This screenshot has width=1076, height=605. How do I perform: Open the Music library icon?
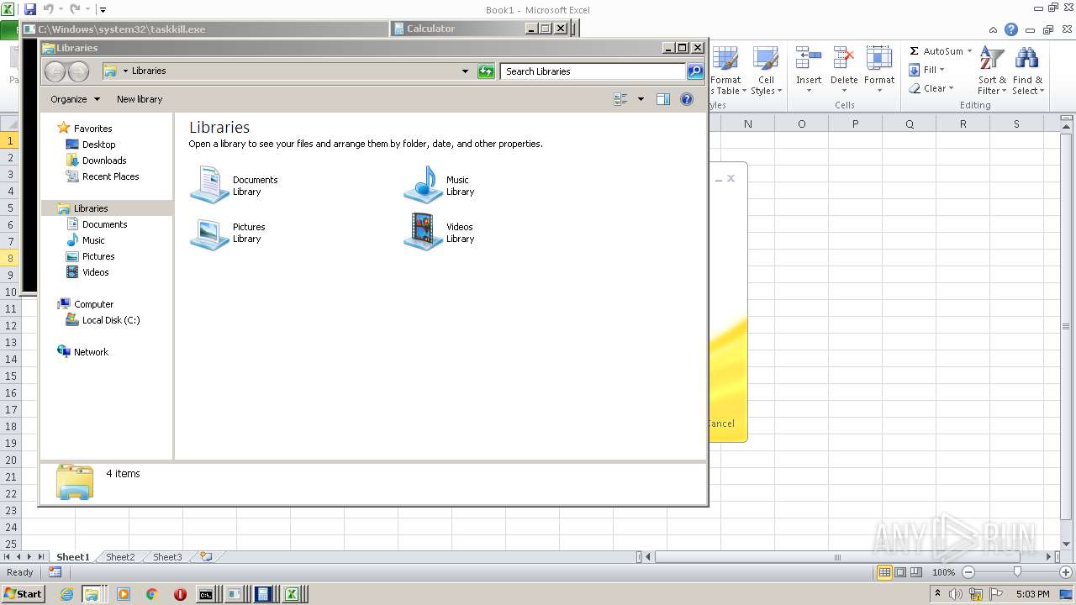pyautogui.click(x=423, y=185)
